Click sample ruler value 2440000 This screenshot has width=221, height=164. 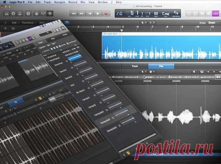tap(176, 81)
